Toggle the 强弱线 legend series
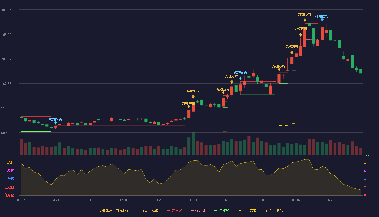The image size is (379, 217). 198,210
